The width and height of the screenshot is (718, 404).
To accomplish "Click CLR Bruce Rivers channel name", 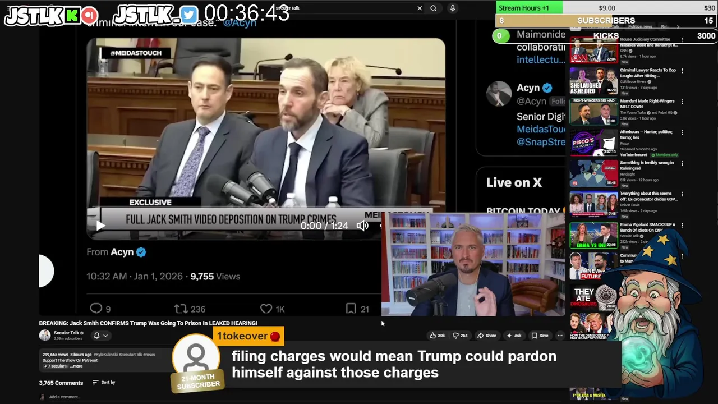I will [x=633, y=82].
